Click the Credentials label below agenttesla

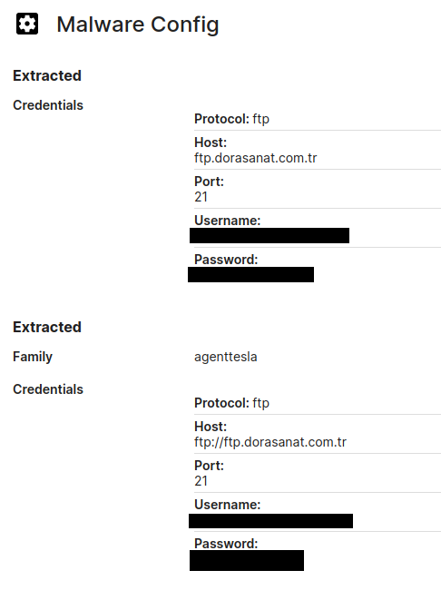tap(48, 389)
